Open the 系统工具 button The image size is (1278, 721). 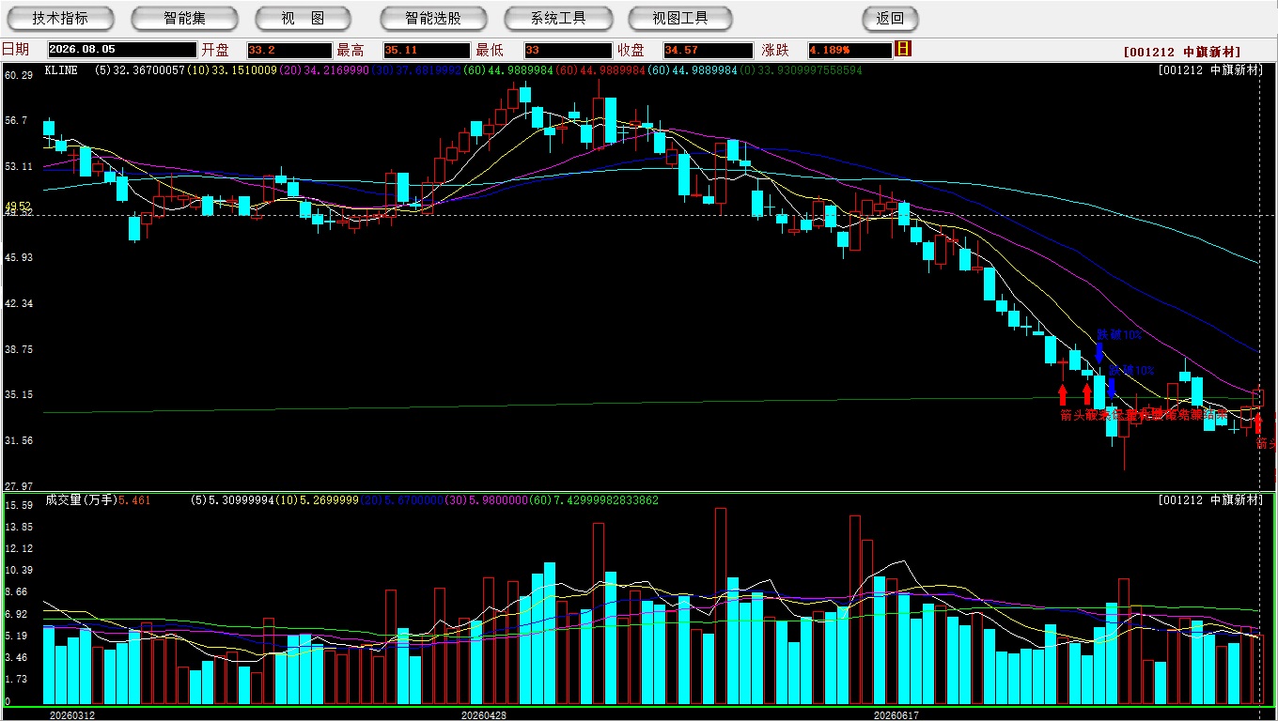pyautogui.click(x=558, y=18)
